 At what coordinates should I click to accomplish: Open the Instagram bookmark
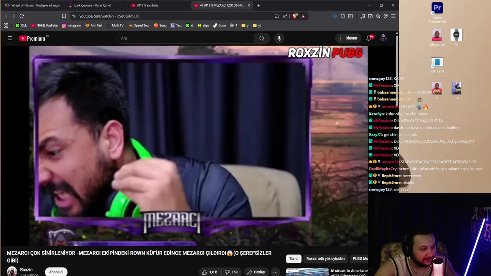pyautogui.click(x=71, y=26)
